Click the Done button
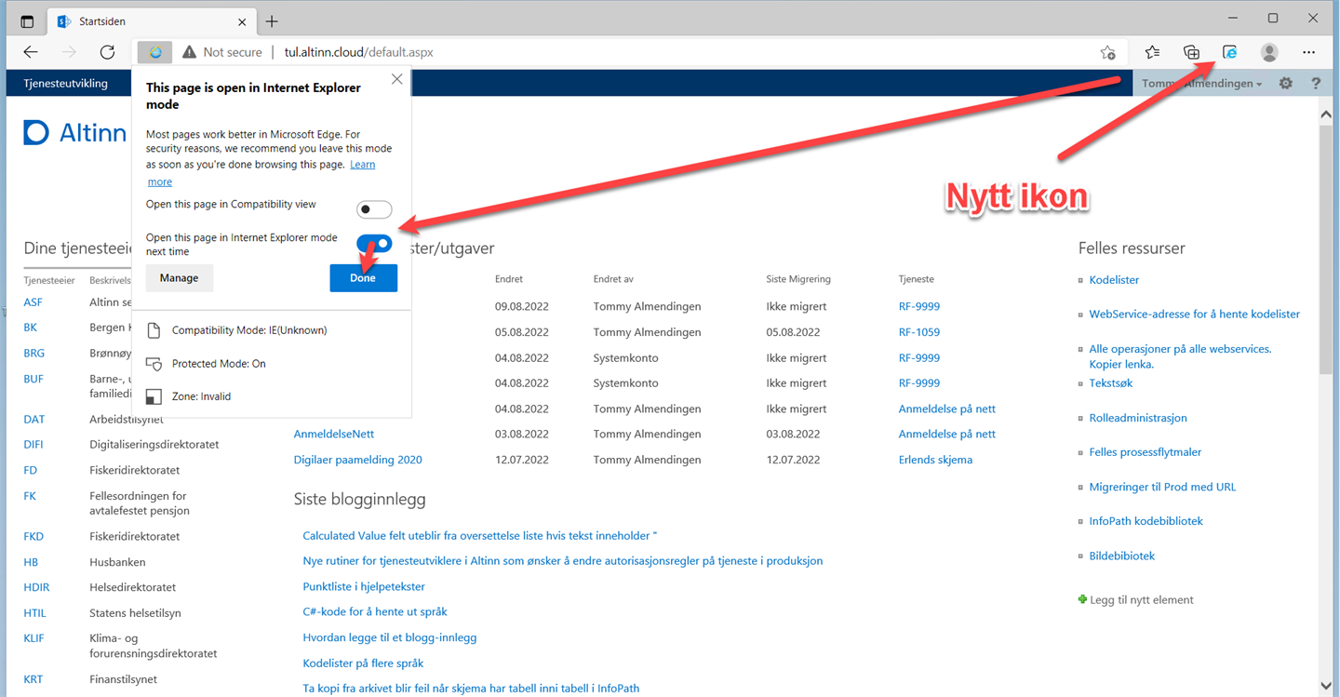The image size is (1340, 697). tap(363, 278)
